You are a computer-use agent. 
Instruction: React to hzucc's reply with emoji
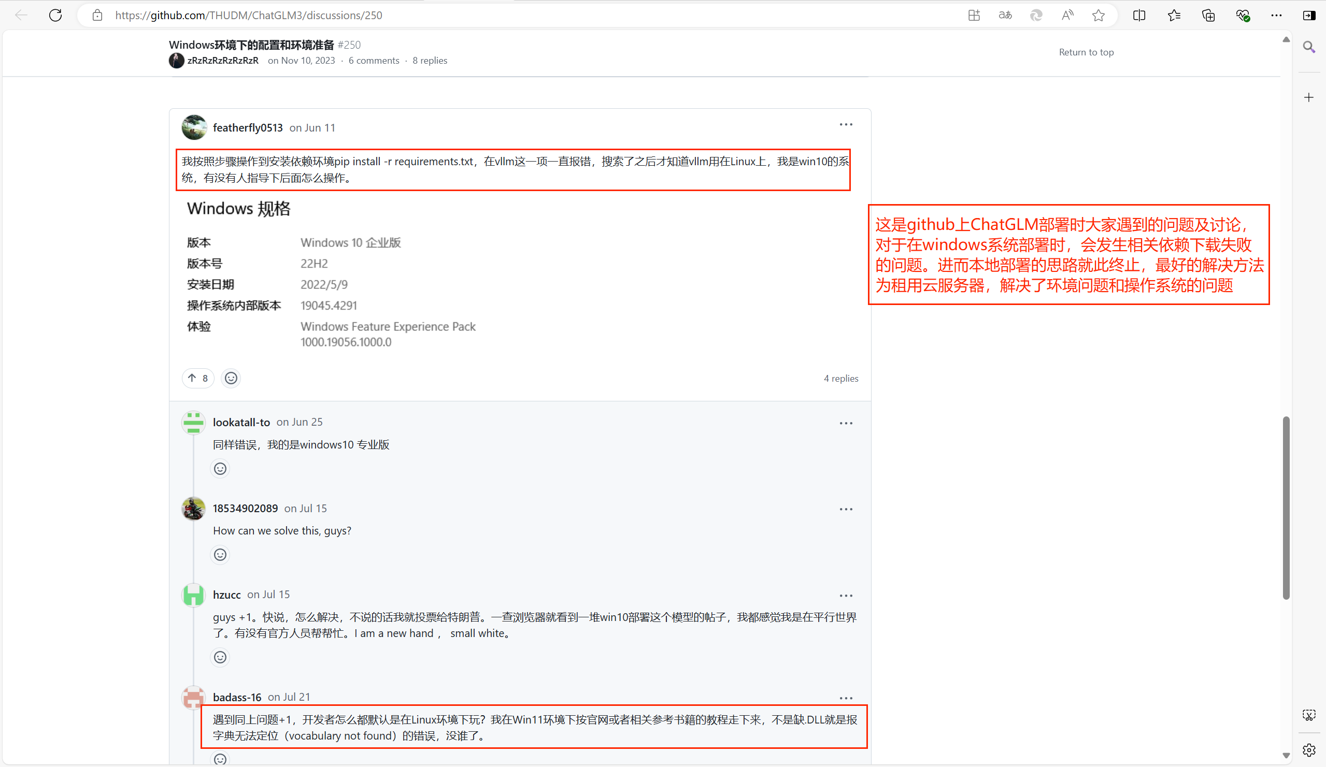(220, 658)
